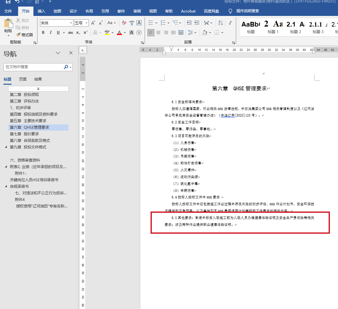Viewport: 338px width, 309px height.
Task: Open the font dialog launcher
Action: pyautogui.click(x=142, y=43)
